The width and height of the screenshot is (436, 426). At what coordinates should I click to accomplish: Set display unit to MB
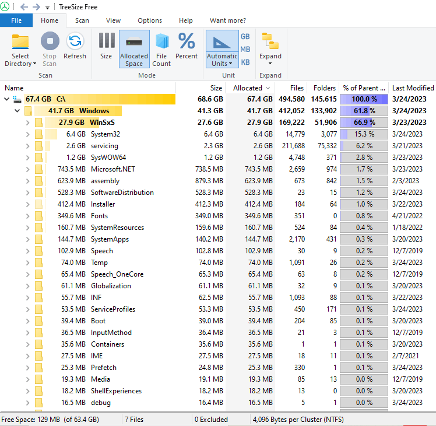coord(245,49)
